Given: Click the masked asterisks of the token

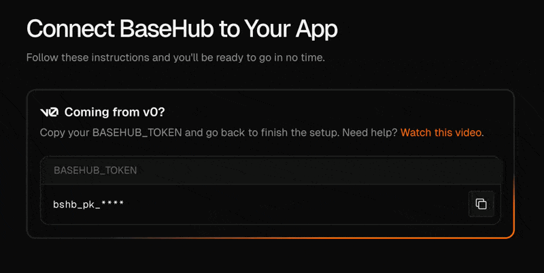Looking at the screenshot, I should [x=112, y=203].
